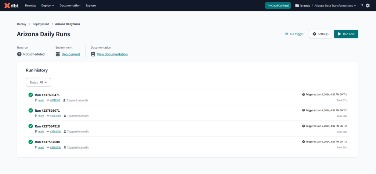Expand the Status All filter dropdown
Viewport: 376px width, 174px height.
(x=38, y=82)
